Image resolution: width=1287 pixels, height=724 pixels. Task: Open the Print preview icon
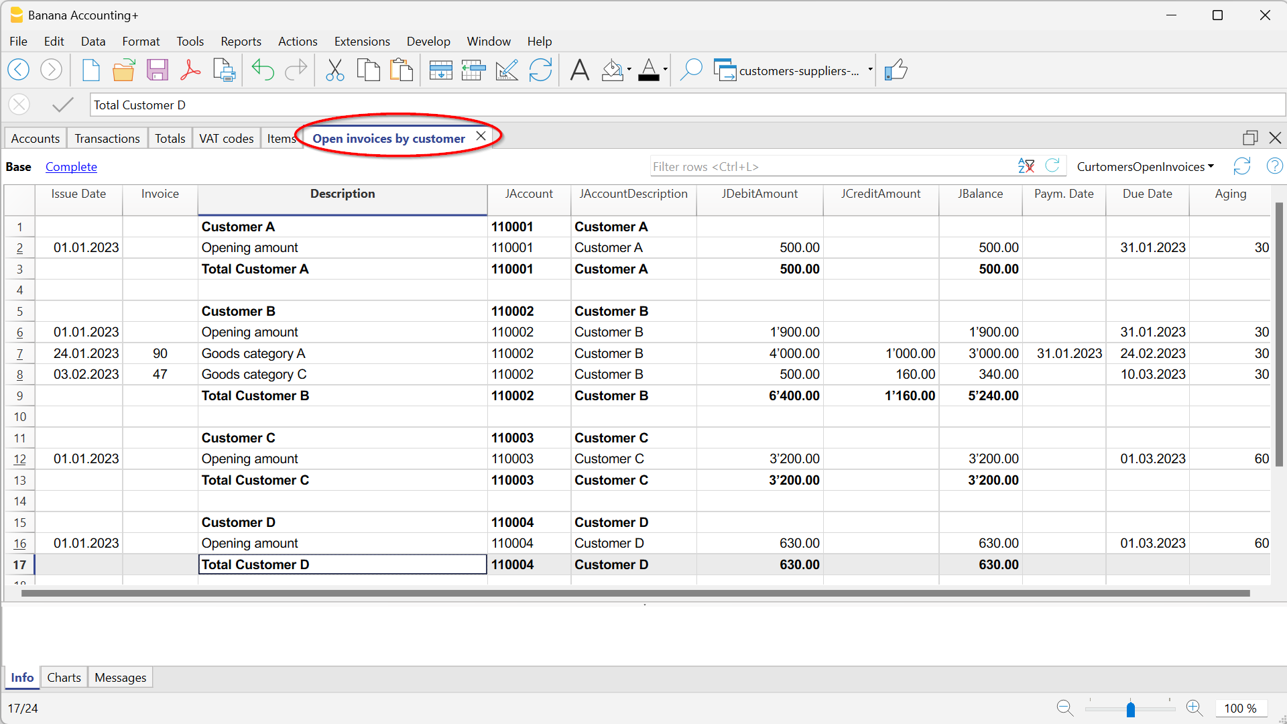[x=224, y=70]
